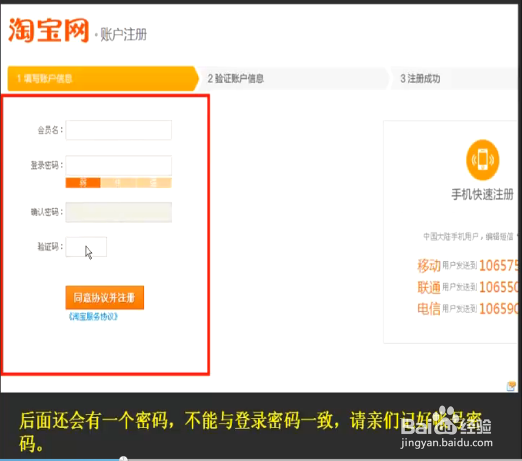Viewport: 522px width, 461px height.
Task: Click the orange mobile phone registration icon
Action: (482, 160)
